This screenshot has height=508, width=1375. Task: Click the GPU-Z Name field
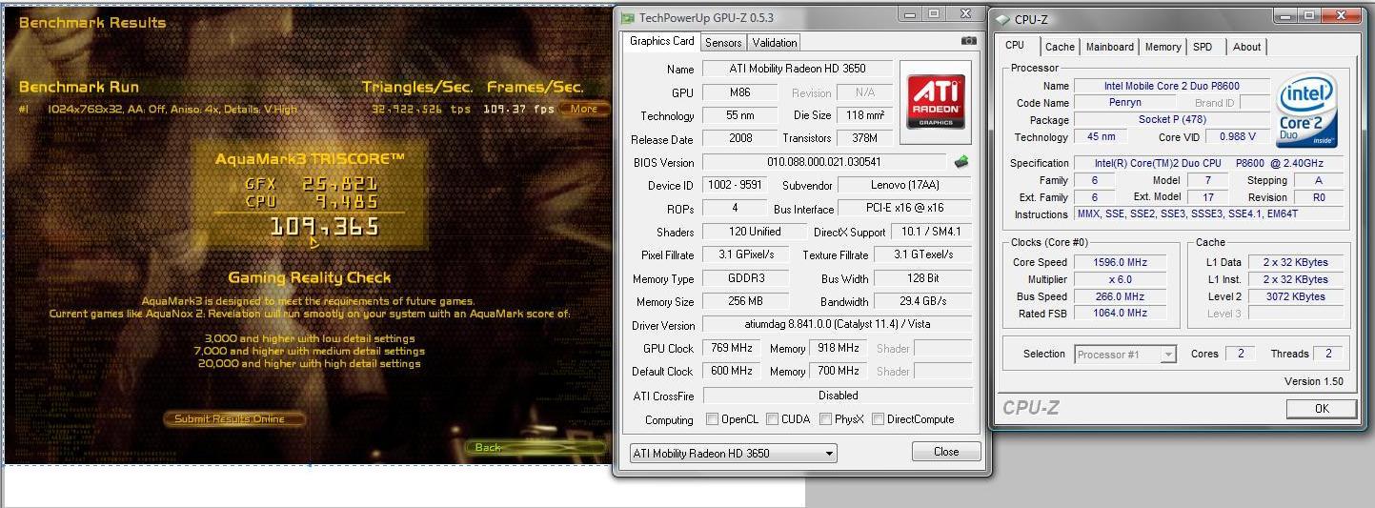[798, 69]
